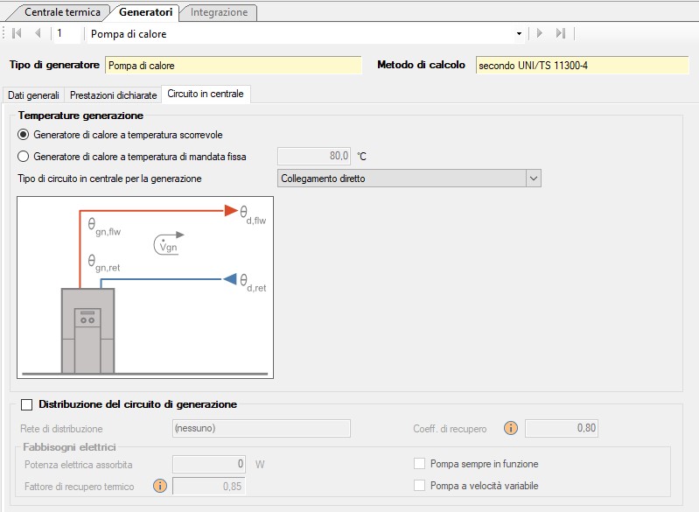Screen dimensions: 699x512
Task: Click the heat pump circuit diagram
Action: click(145, 287)
